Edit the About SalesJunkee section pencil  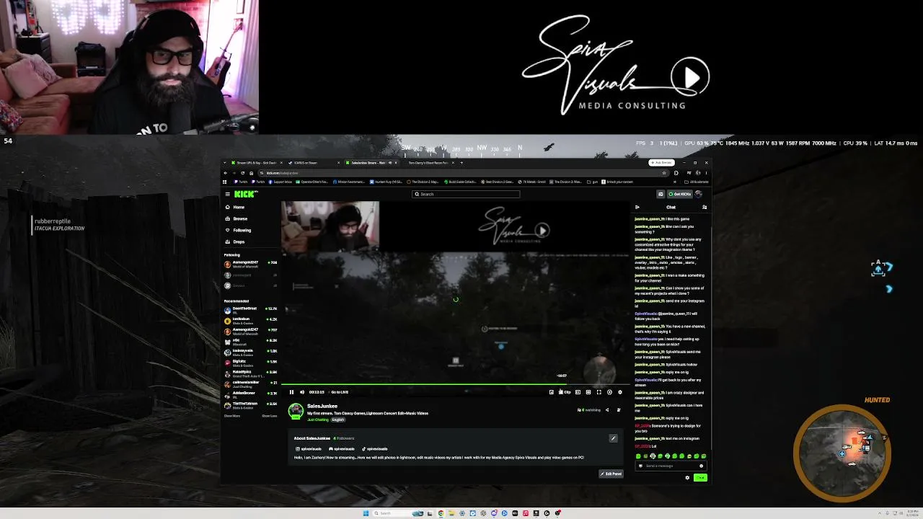613,438
